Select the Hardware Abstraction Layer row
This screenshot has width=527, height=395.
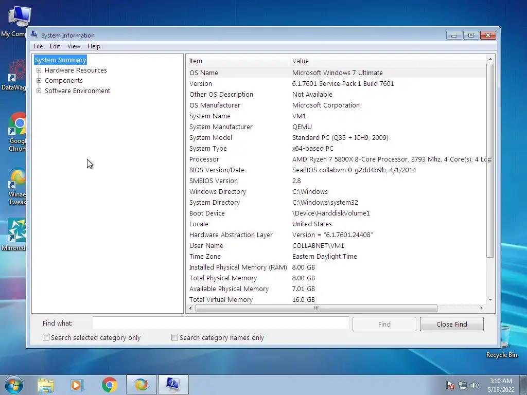tap(336, 235)
